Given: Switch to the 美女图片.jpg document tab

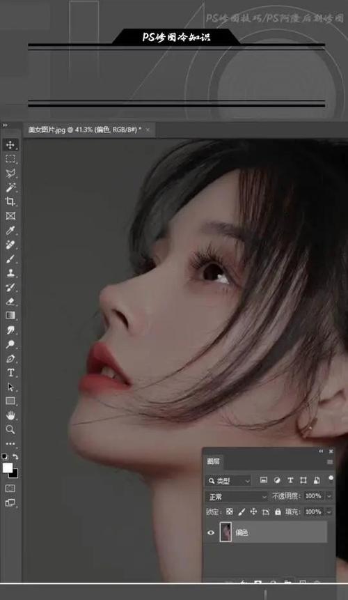Looking at the screenshot, I should (x=84, y=130).
